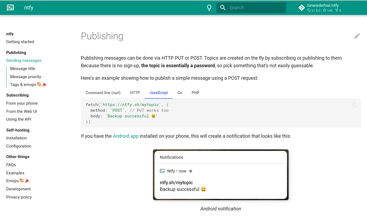Click the Android notification screenshot image
This screenshot has width=367, height=221.
(221, 175)
